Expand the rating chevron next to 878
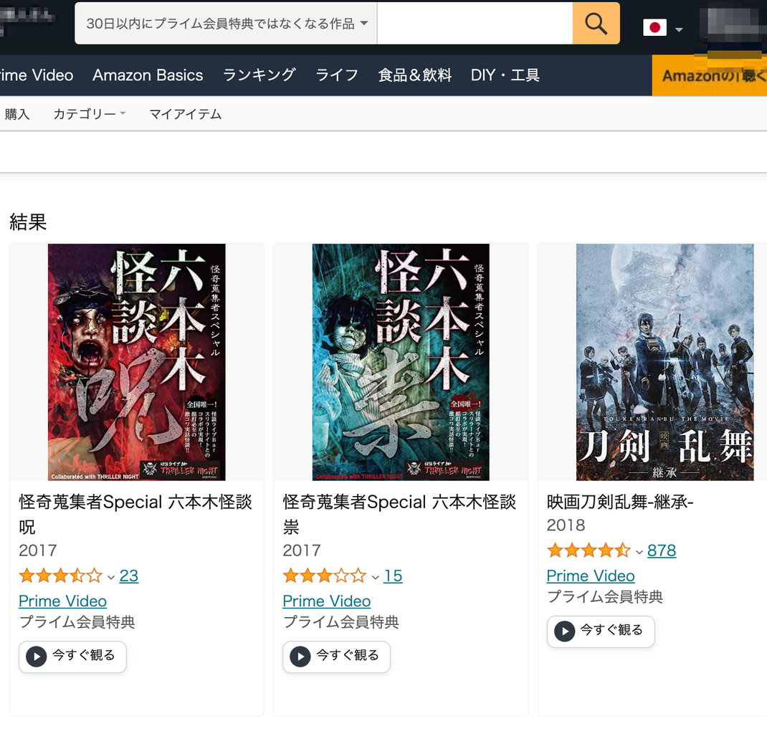Screen dimensions: 767x734 [x=639, y=552]
